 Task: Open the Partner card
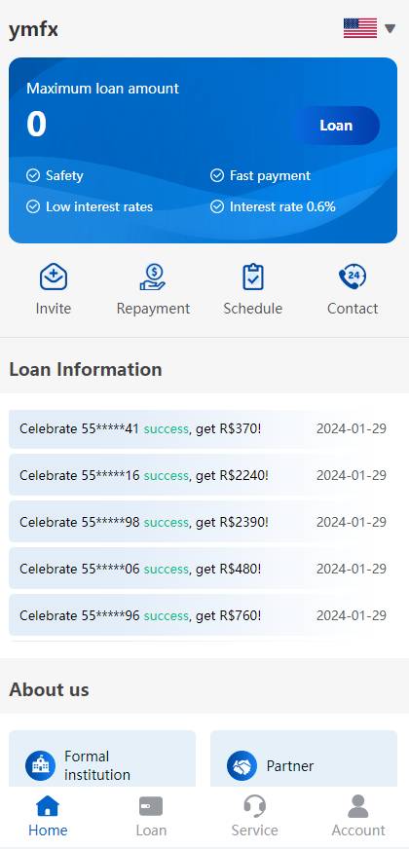point(304,759)
